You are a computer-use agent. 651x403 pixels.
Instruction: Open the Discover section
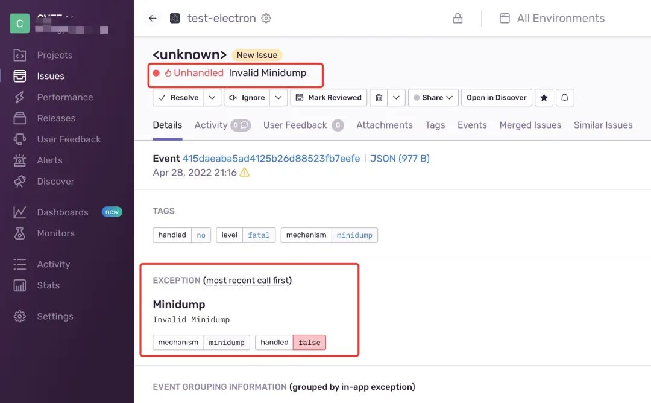click(x=55, y=182)
